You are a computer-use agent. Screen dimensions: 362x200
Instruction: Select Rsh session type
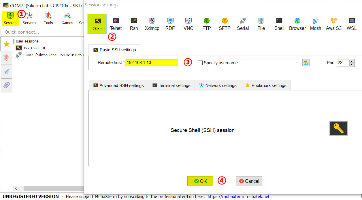click(x=134, y=24)
